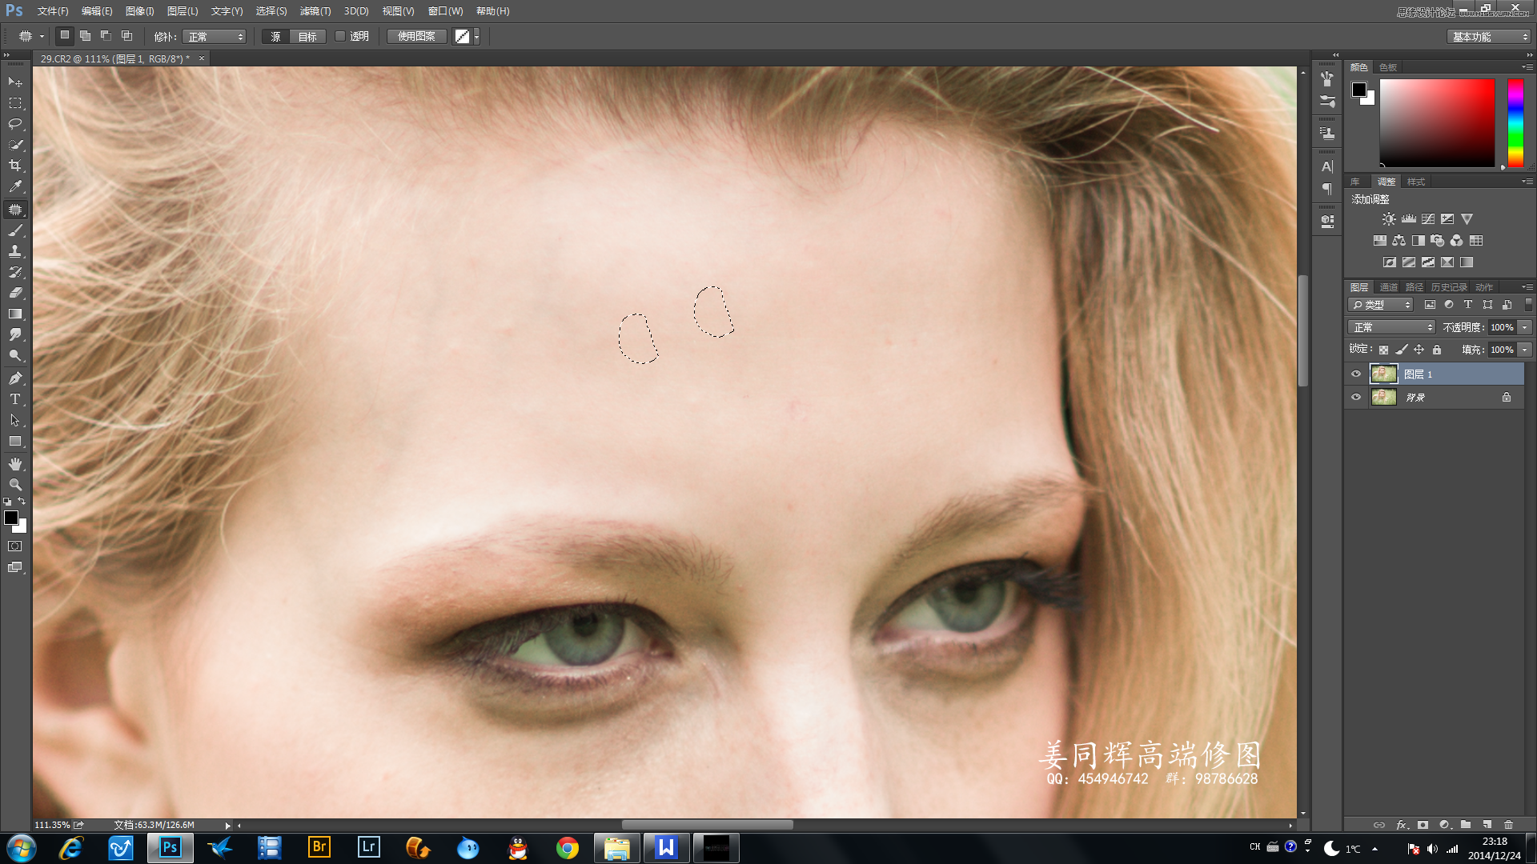
Task: Click the delete layer trash icon
Action: (1508, 825)
